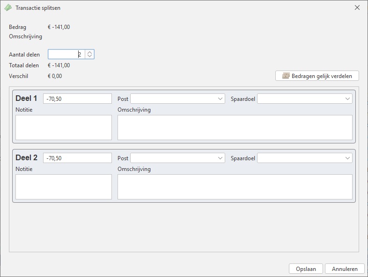Save the split with Opslaan
The width and height of the screenshot is (368, 277).
click(x=306, y=269)
